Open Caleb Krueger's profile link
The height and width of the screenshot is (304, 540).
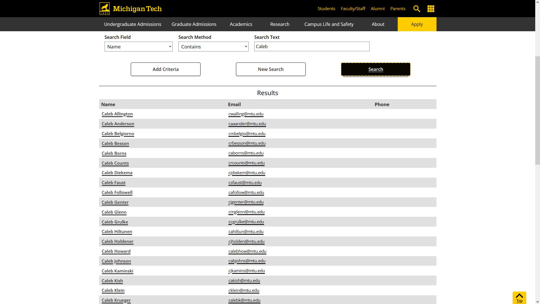coord(116,300)
